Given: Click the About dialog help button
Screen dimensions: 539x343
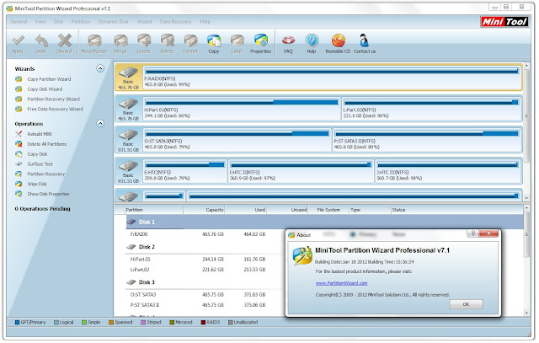Looking at the screenshot, I should [473, 233].
